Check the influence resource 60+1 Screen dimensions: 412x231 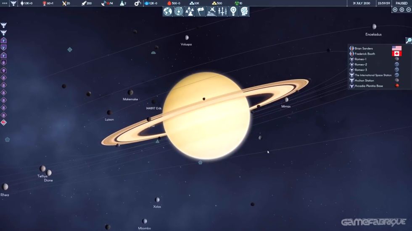(x=48, y=3)
